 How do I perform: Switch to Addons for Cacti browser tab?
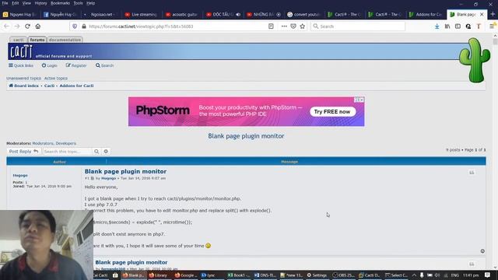426,14
